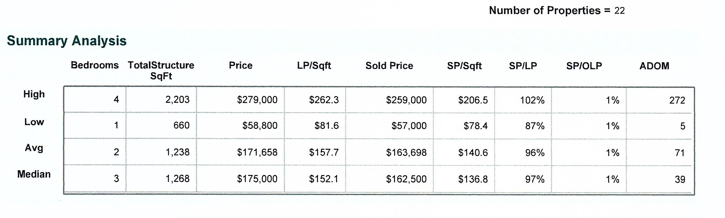The image size is (725, 218).
Task: Click the LP/Sqft column header
Action: (x=314, y=65)
